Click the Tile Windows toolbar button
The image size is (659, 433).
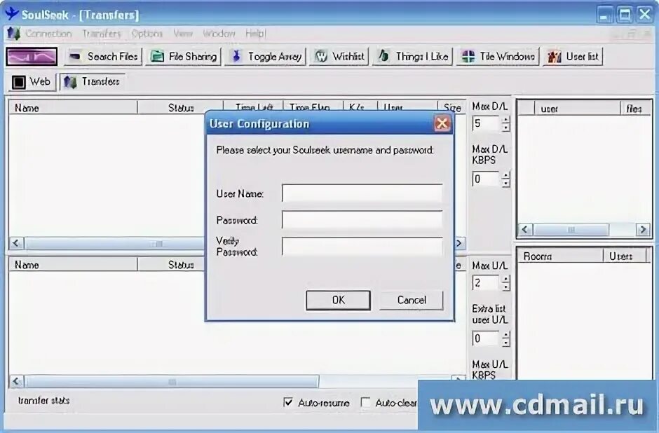coord(497,56)
